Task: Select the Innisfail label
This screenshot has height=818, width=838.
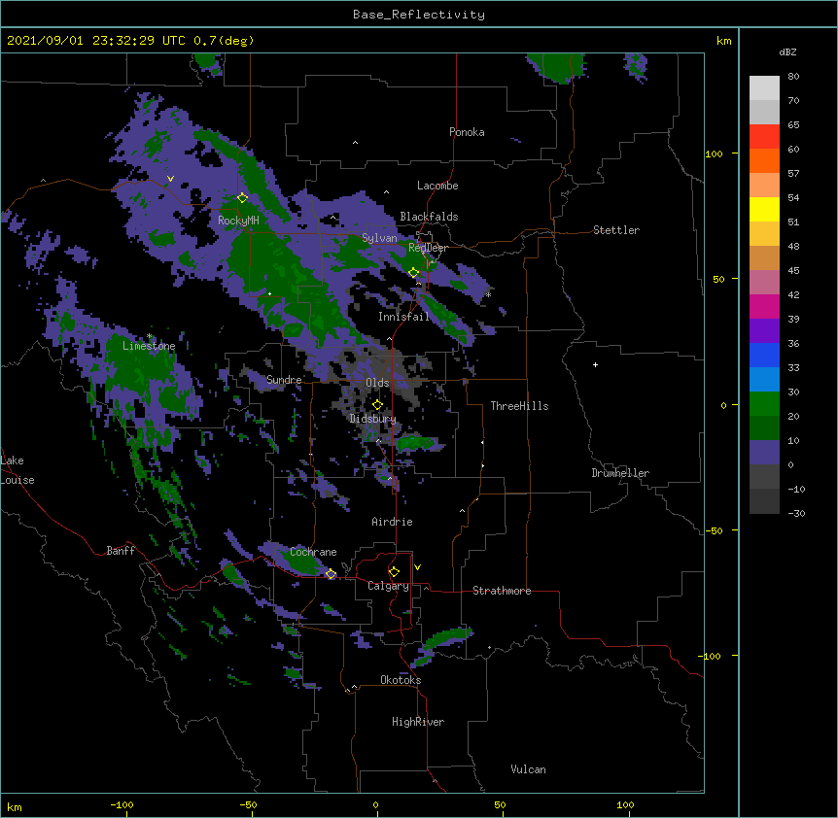Action: click(x=403, y=317)
